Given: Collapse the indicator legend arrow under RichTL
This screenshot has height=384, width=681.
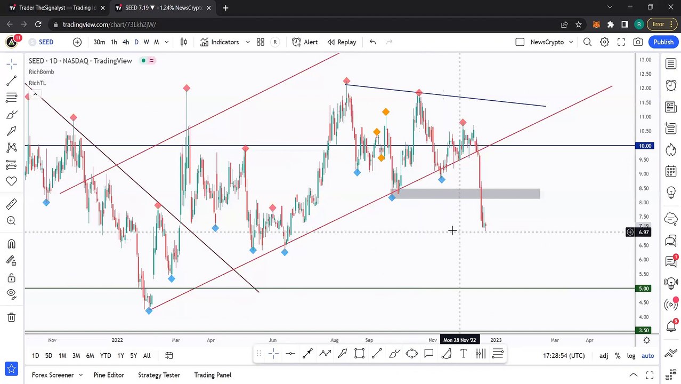Looking at the screenshot, I should click(x=35, y=94).
